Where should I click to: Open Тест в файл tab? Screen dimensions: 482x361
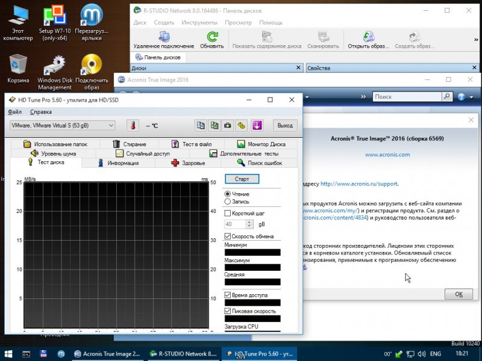click(192, 144)
